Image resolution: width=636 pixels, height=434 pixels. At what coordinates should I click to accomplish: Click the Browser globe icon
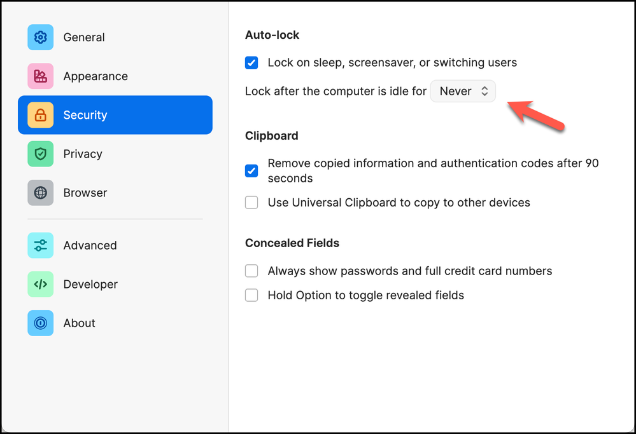pos(40,193)
